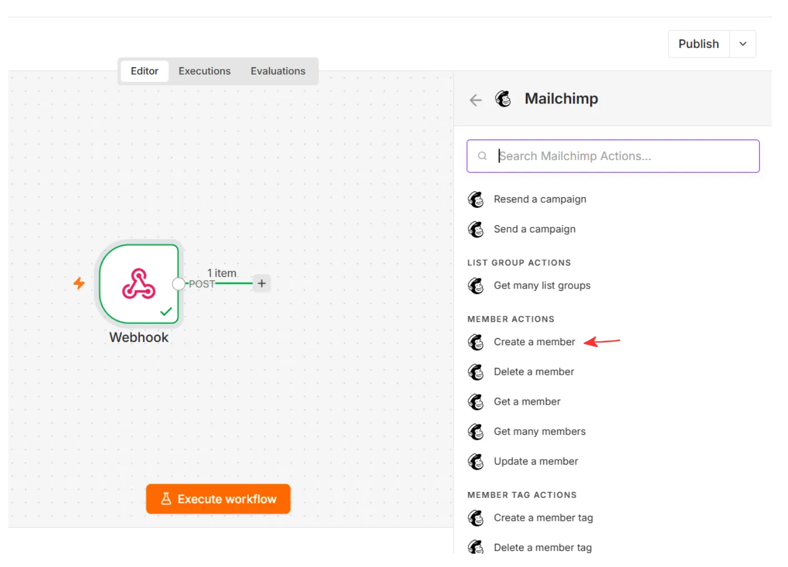
Task: Click the Webhook node output connector circle
Action: tap(178, 284)
